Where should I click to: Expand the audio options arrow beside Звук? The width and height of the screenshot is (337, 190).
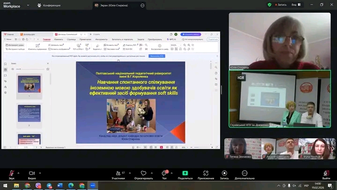(x=19, y=172)
